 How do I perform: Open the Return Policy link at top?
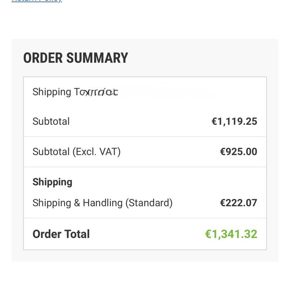37,1
